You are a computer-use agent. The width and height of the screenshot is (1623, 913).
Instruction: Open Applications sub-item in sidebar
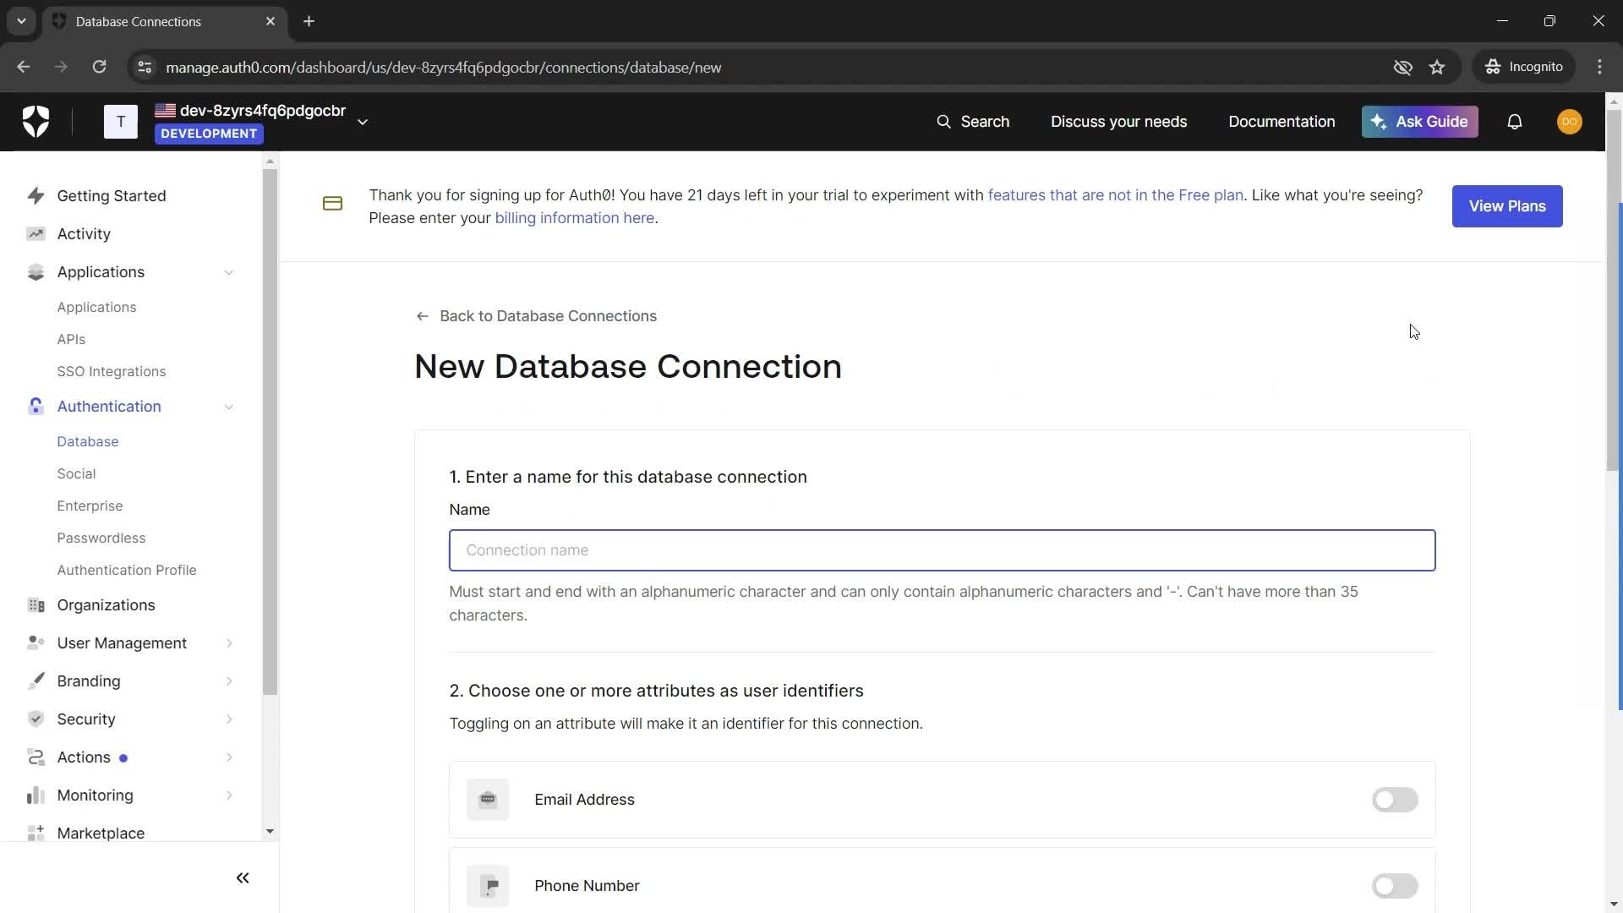(96, 308)
